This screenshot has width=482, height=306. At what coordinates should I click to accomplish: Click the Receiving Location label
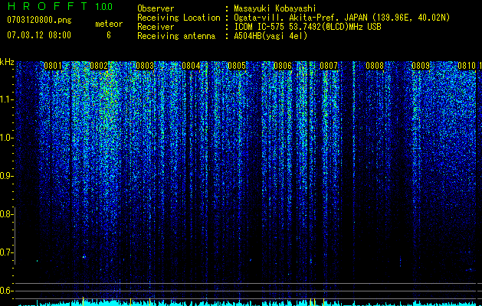pyautogui.click(x=179, y=18)
